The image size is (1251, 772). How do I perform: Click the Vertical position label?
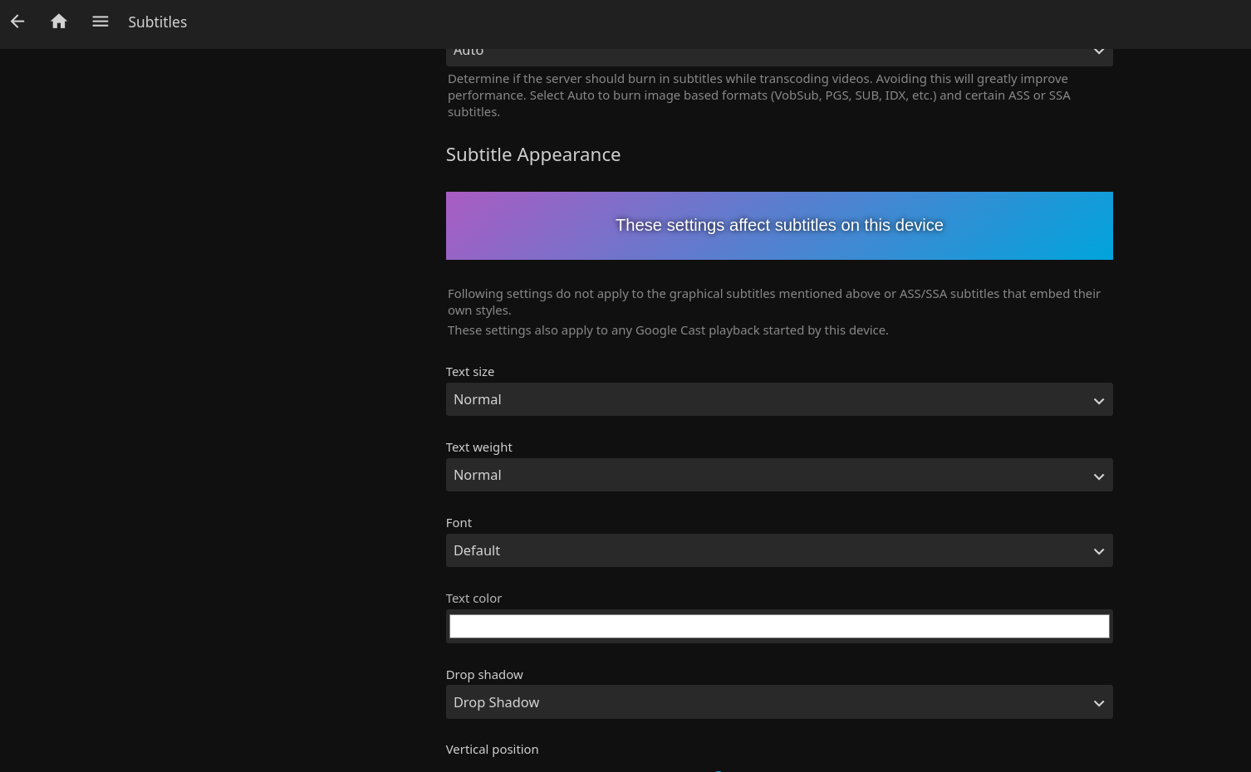coord(492,750)
